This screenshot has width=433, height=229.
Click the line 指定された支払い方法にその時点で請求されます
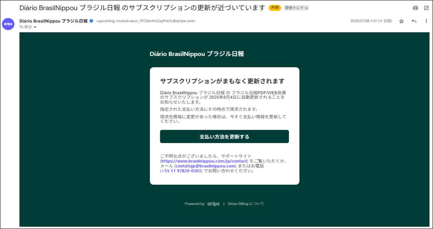click(209, 109)
